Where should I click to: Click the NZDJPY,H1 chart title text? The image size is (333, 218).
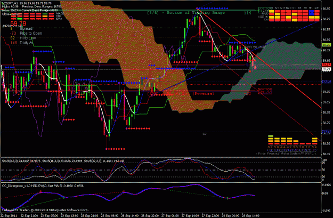pos(10,4)
